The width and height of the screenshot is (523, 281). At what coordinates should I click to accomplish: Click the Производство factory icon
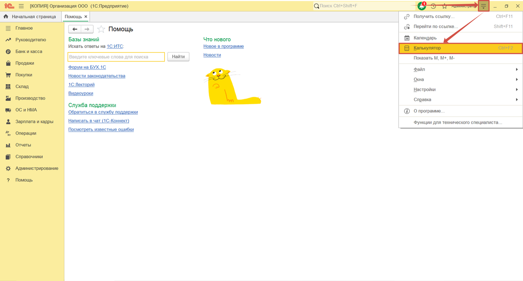tap(8, 99)
